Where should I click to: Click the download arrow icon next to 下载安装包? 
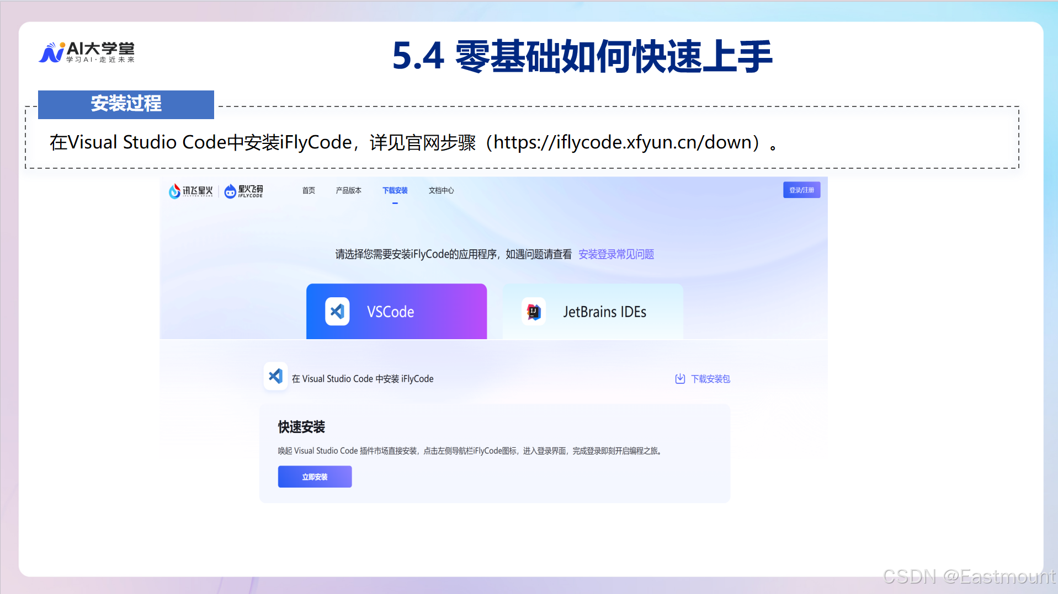point(679,378)
